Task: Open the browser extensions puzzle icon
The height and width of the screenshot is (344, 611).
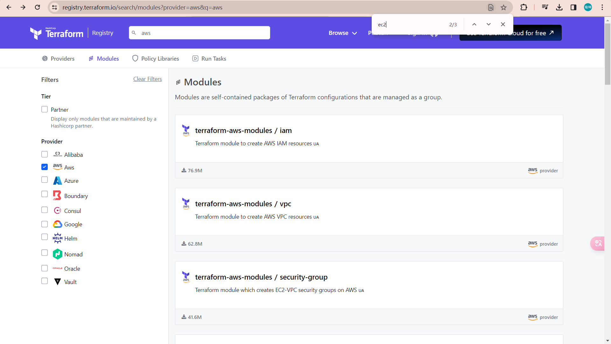Action: pyautogui.click(x=523, y=7)
